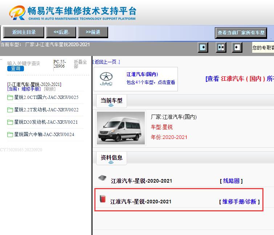
Task: Click folder icon beside 星锐D20发动机
Action: point(10,122)
